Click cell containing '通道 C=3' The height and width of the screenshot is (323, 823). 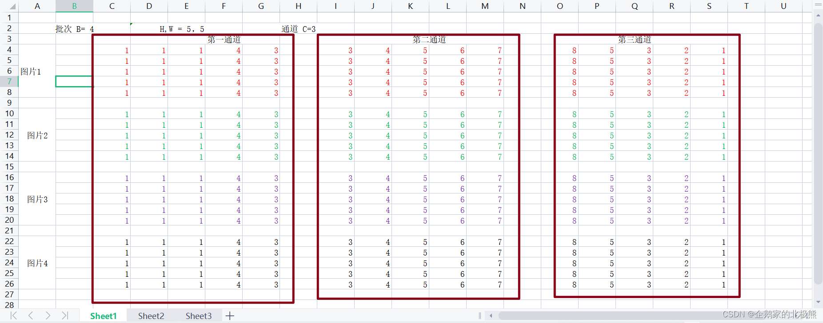pos(299,29)
